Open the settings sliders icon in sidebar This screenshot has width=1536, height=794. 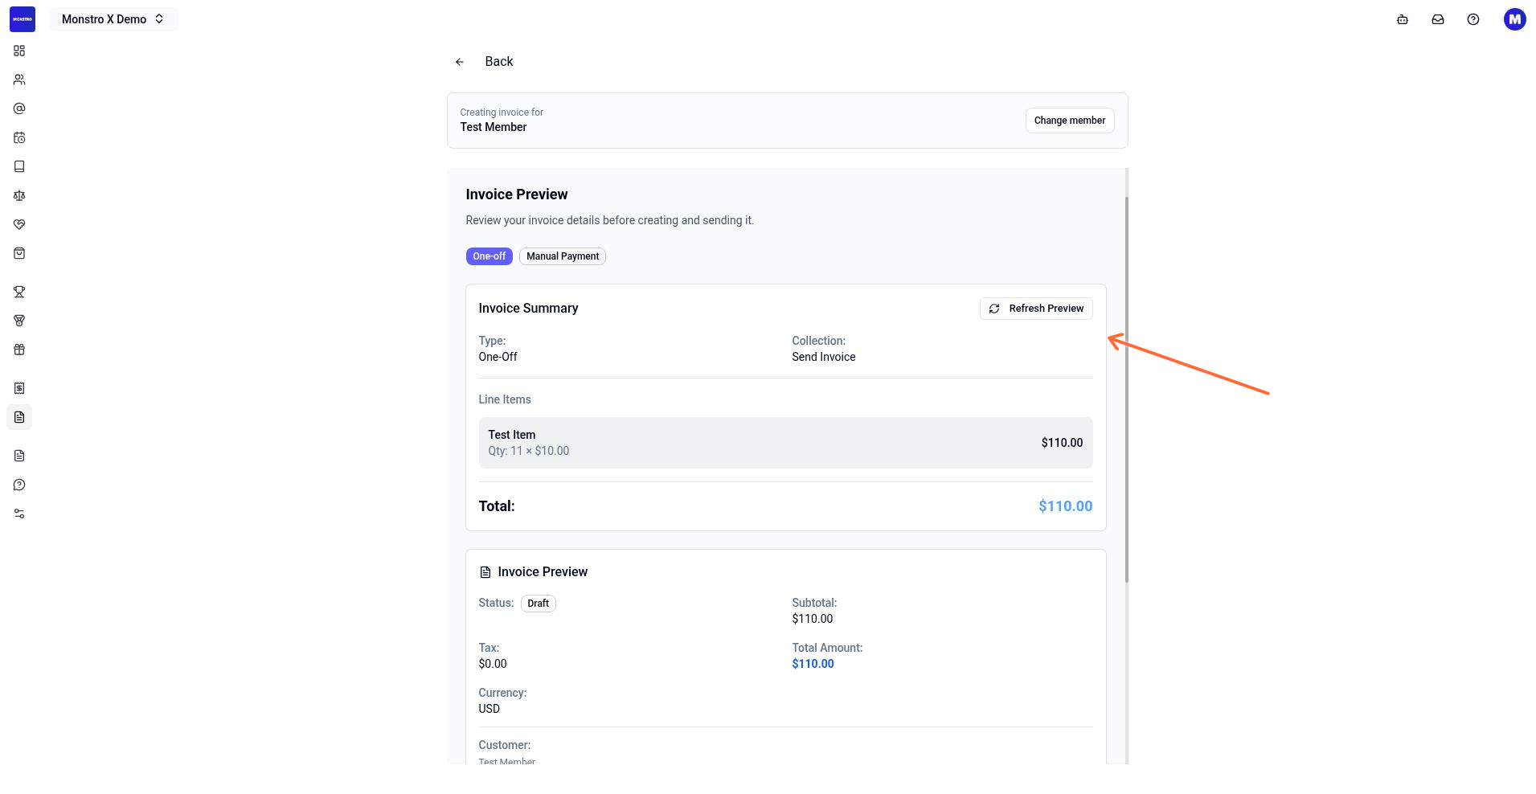19,514
